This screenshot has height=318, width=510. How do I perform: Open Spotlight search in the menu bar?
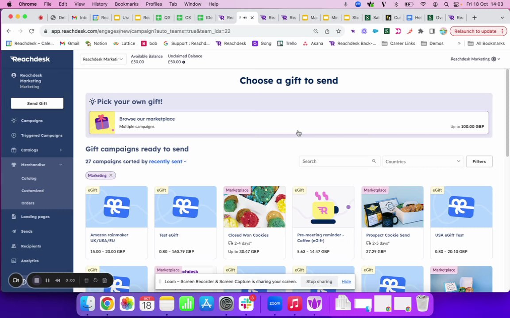446,4
